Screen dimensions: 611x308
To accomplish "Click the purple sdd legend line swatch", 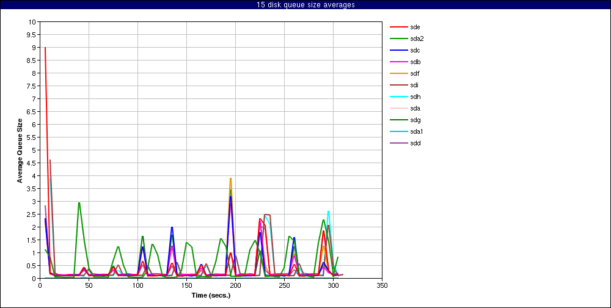I will [398, 143].
